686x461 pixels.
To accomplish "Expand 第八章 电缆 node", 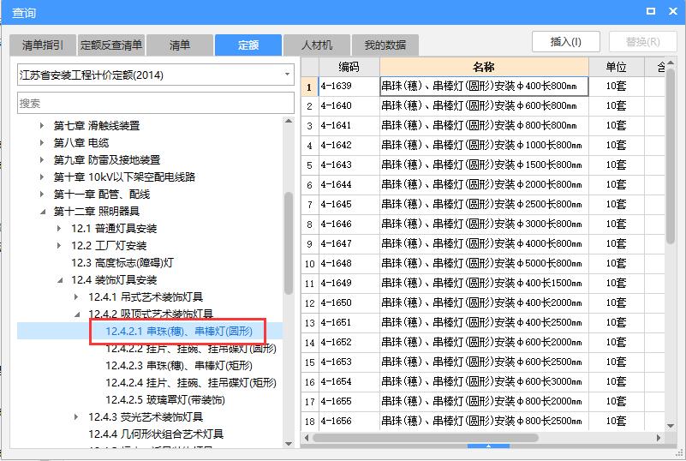I will pos(42,143).
